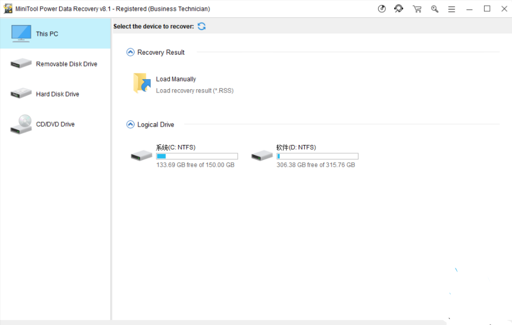Screen dimensions: 512x325
Task: Click the Removable Disk Drive icon
Action: pos(21,63)
